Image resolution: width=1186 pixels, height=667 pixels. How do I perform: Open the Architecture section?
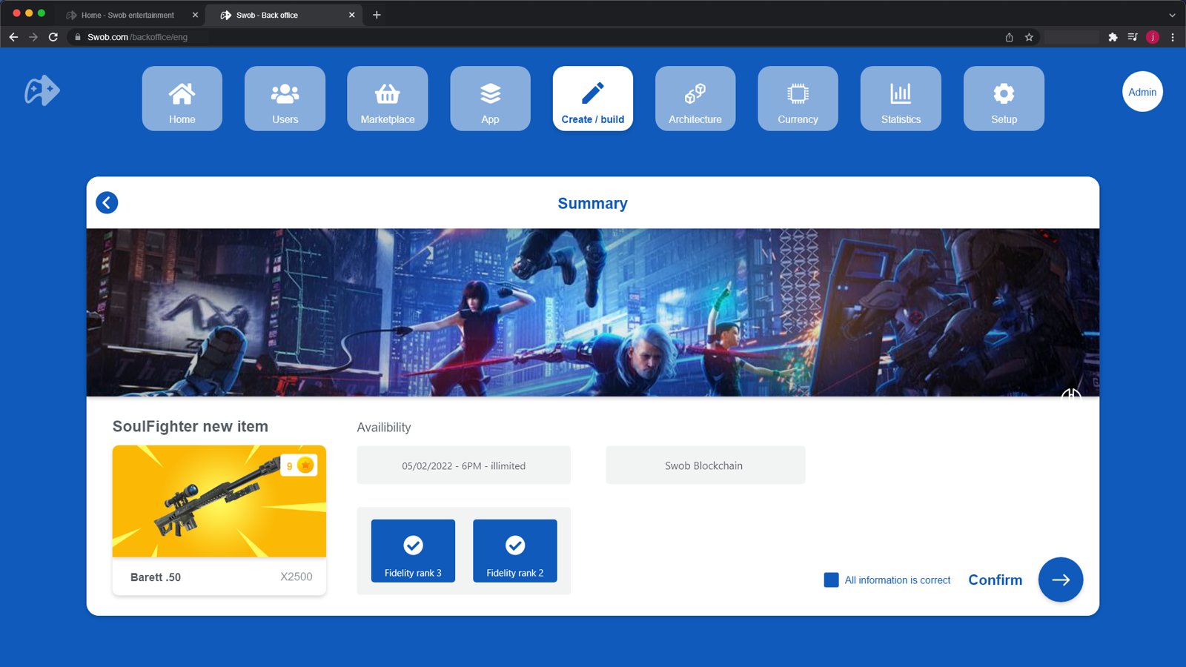[695, 99]
